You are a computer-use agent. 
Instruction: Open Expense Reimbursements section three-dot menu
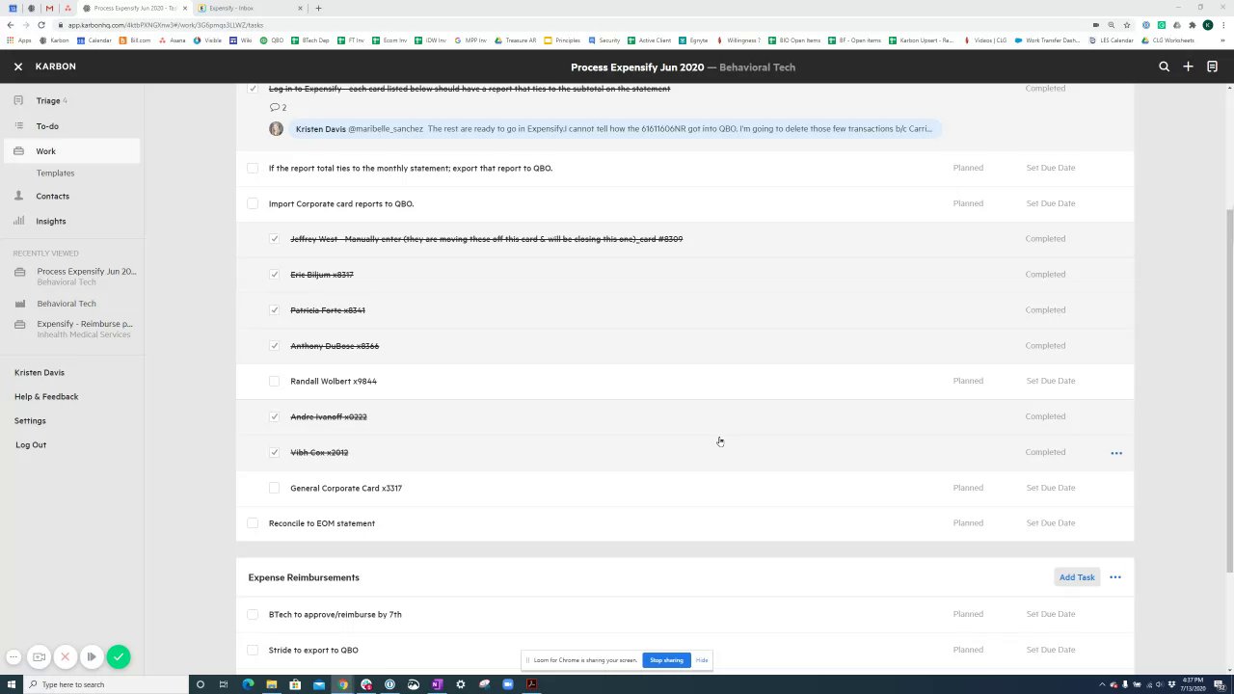click(1115, 577)
